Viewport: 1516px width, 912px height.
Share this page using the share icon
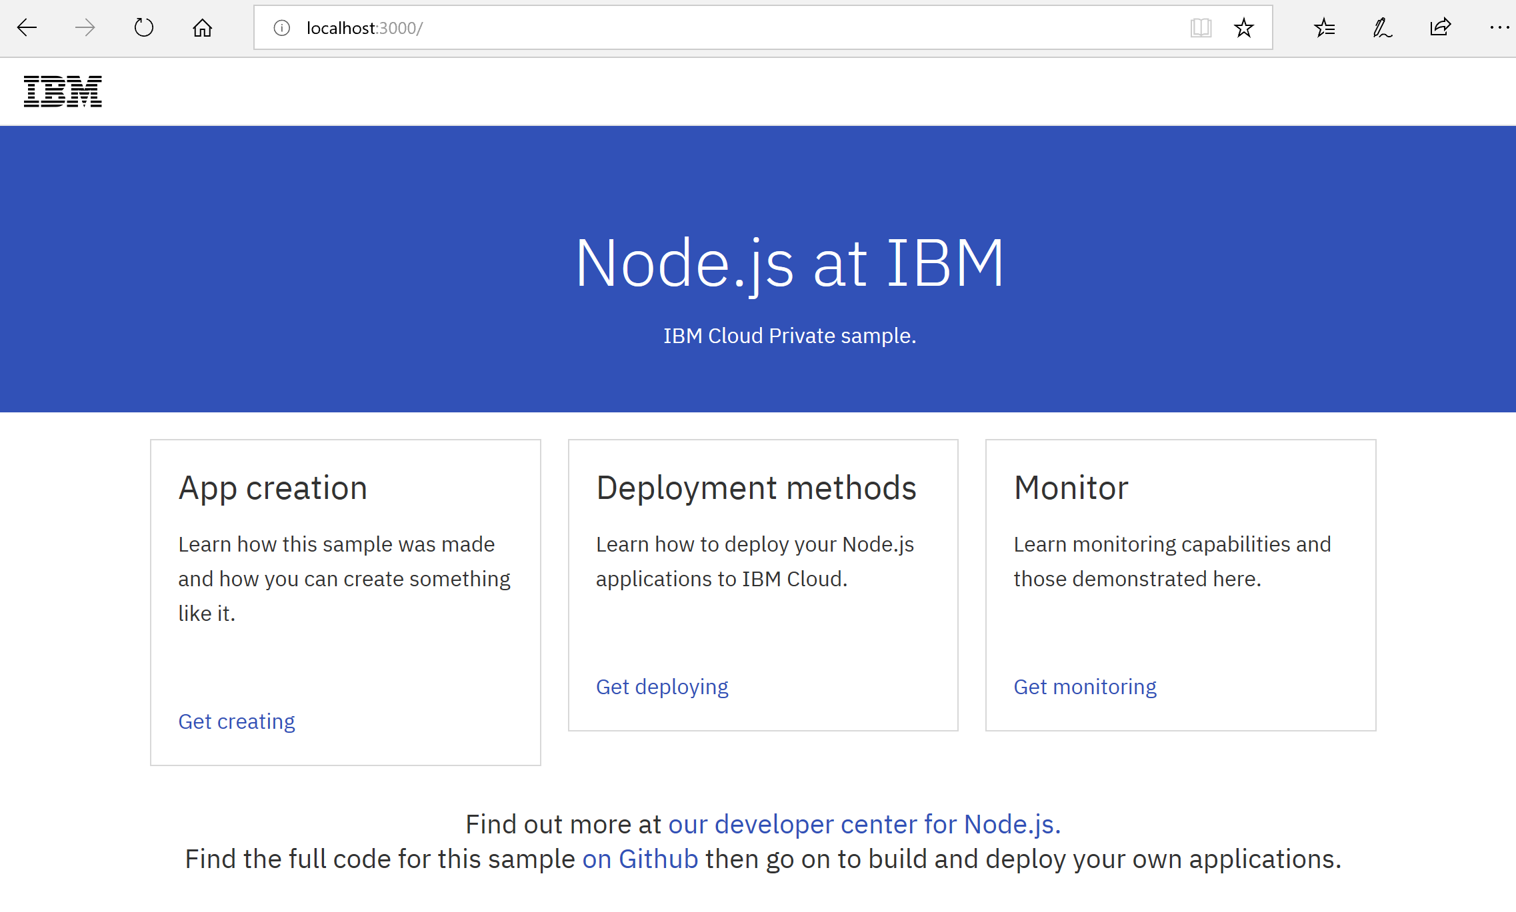click(1440, 28)
